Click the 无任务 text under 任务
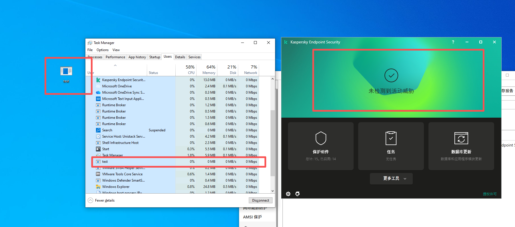The width and height of the screenshot is (515, 227). coord(391,159)
